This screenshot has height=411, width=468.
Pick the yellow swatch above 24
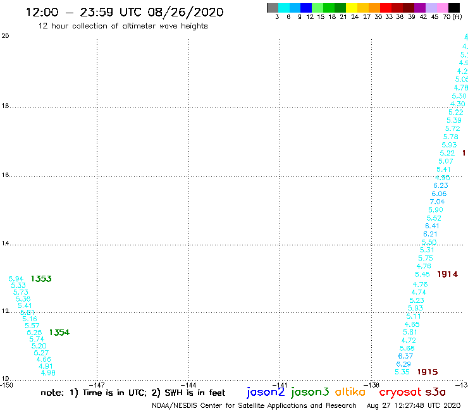352,8
